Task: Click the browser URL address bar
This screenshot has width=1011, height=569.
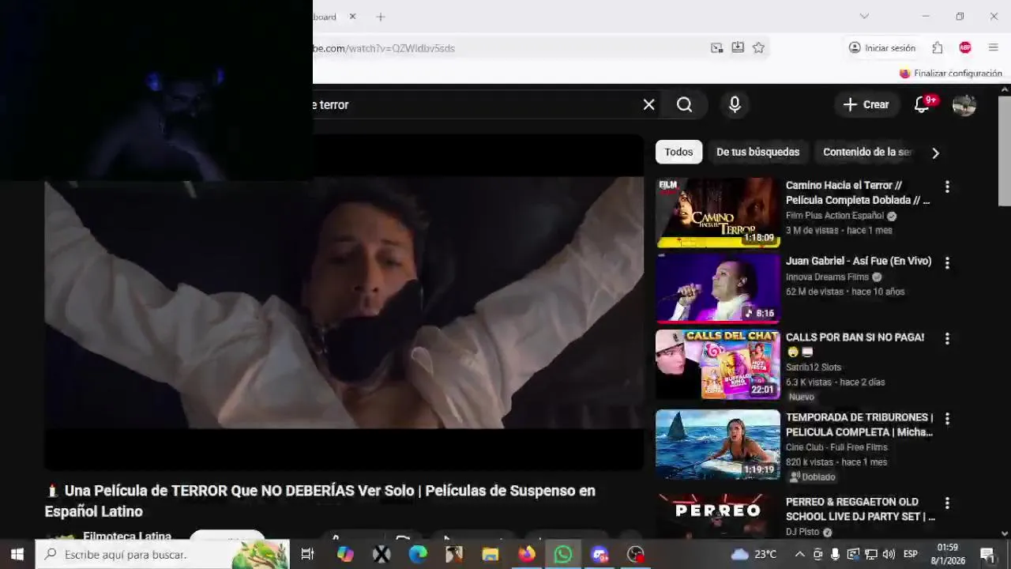Action: (x=505, y=48)
